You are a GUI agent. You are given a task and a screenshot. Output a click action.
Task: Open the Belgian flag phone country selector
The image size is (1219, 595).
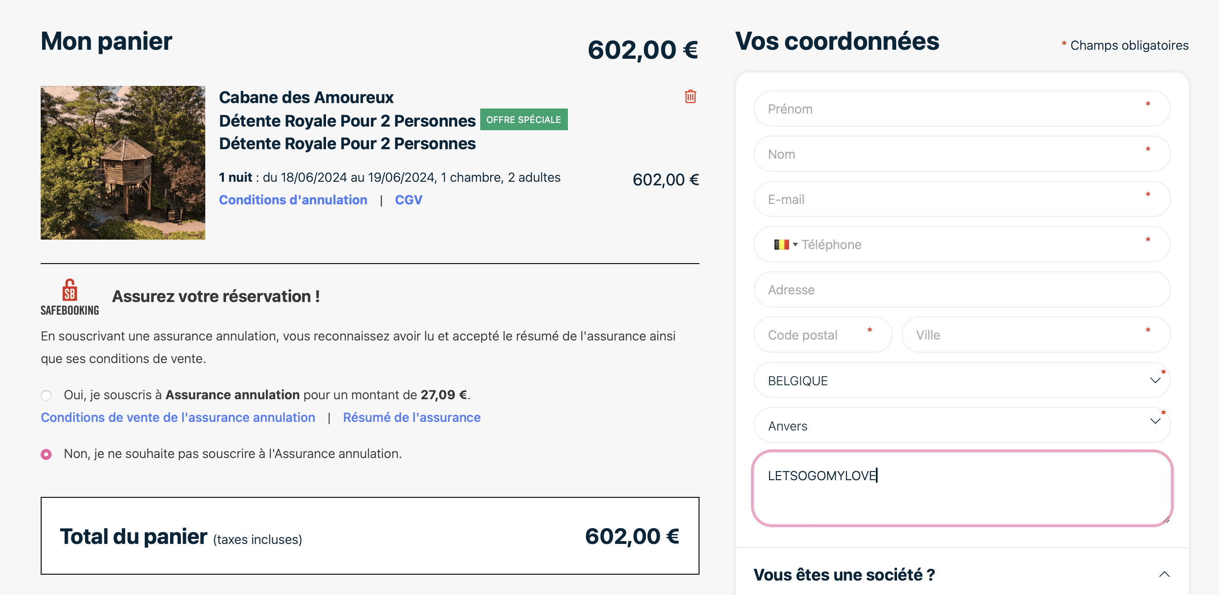(785, 244)
